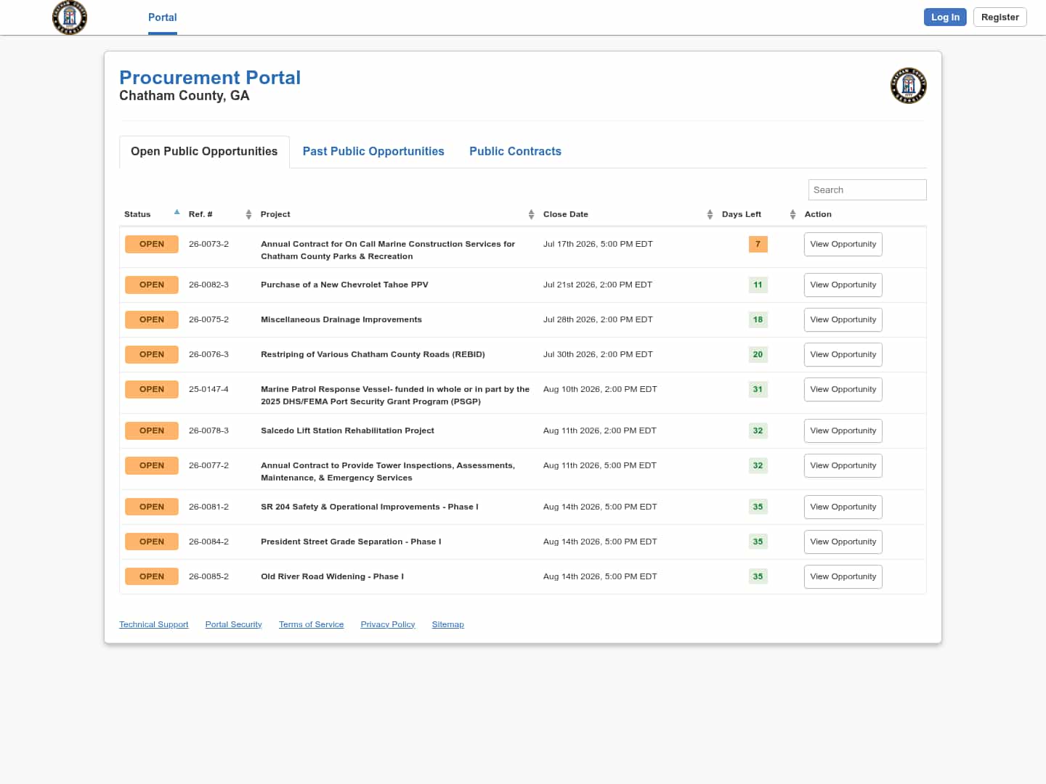Switch to the Public Contracts tab
The width and height of the screenshot is (1046, 784).
[515, 151]
